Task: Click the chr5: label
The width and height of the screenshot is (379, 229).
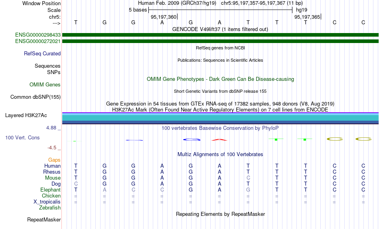Action: click(x=55, y=17)
